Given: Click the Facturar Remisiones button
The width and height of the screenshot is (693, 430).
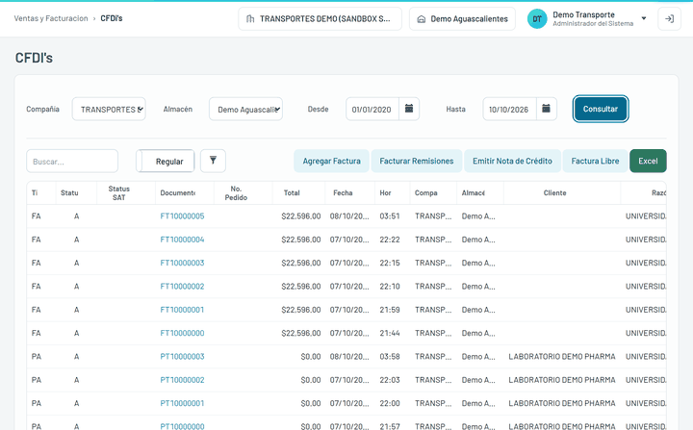Looking at the screenshot, I should tap(417, 161).
